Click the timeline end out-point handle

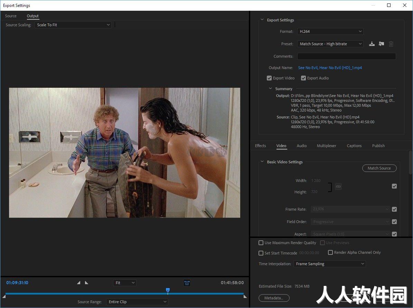(245, 296)
